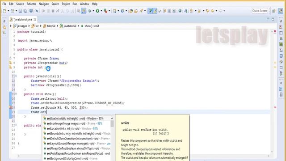The width and height of the screenshot is (286, 161).
Task: Expand the External Tools dropdown arrow
Action: (109, 11)
